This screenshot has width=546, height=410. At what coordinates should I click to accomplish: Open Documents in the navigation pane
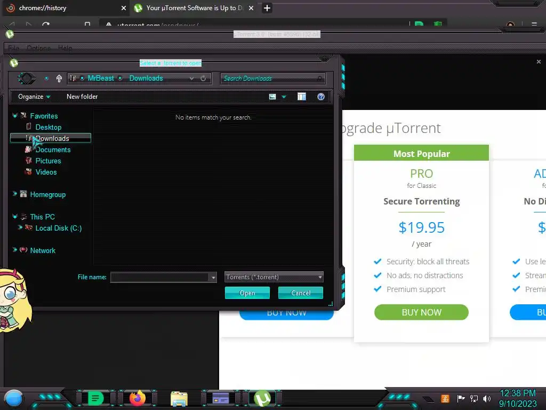[x=53, y=149]
